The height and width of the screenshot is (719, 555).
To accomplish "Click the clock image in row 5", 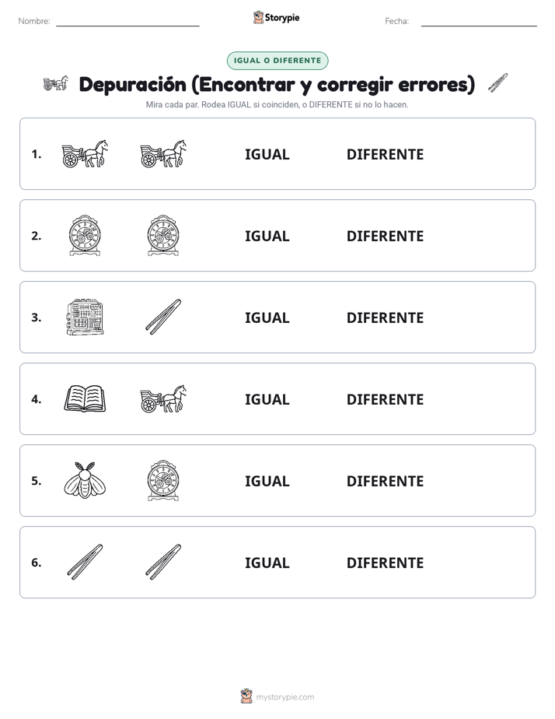I will [163, 480].
